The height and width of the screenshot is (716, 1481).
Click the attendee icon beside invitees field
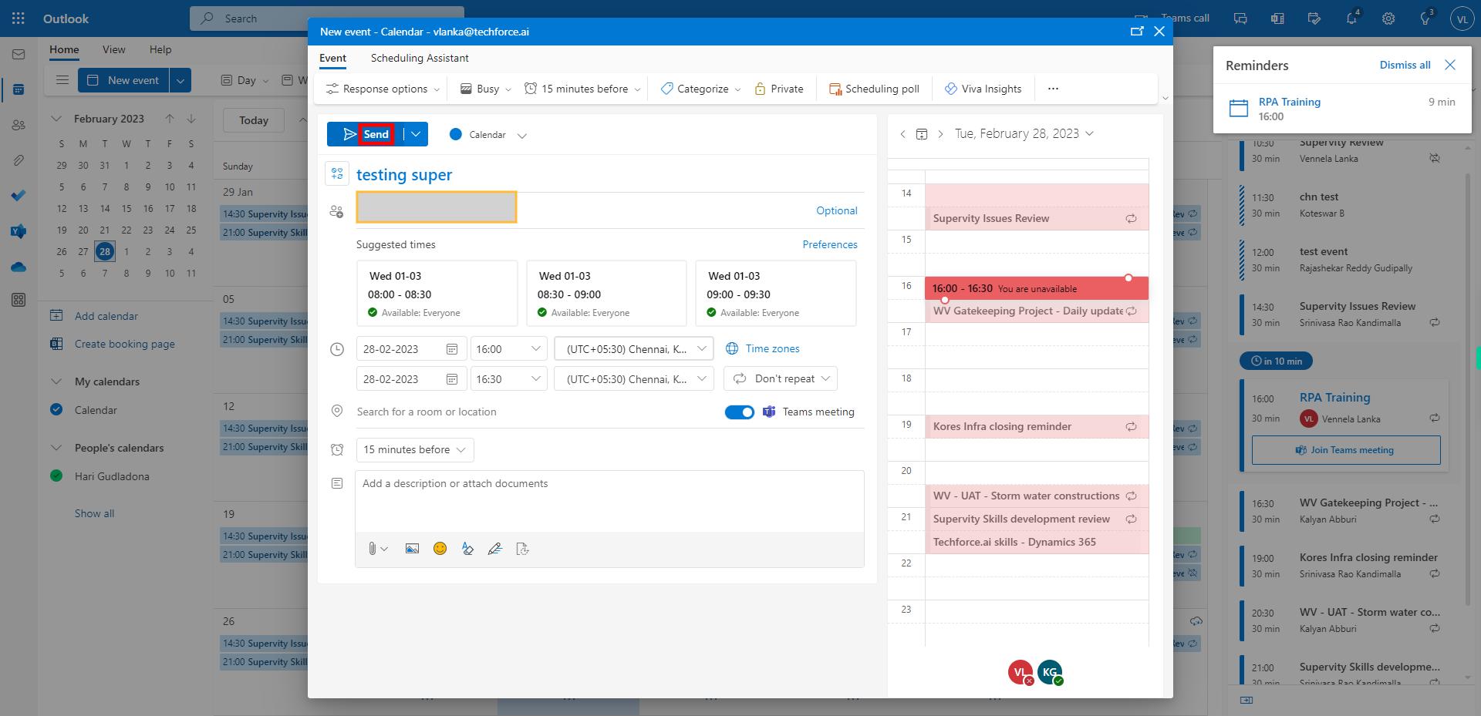click(336, 210)
